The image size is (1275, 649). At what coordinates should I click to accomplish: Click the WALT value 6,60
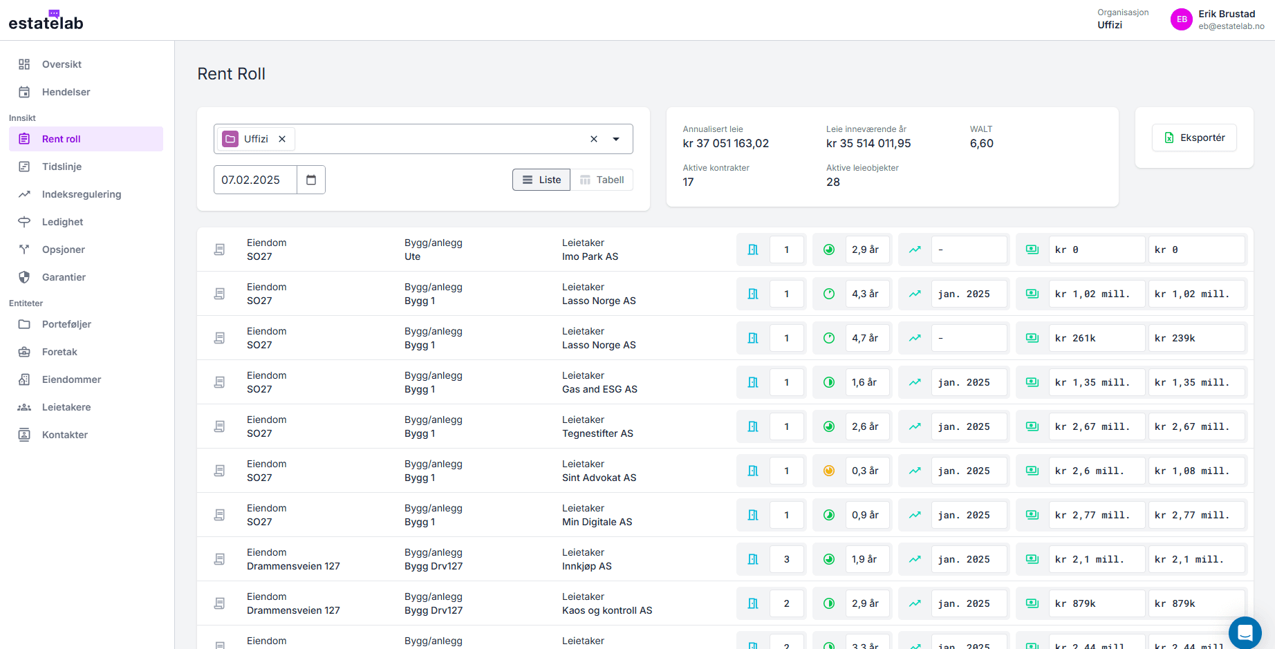click(x=982, y=144)
